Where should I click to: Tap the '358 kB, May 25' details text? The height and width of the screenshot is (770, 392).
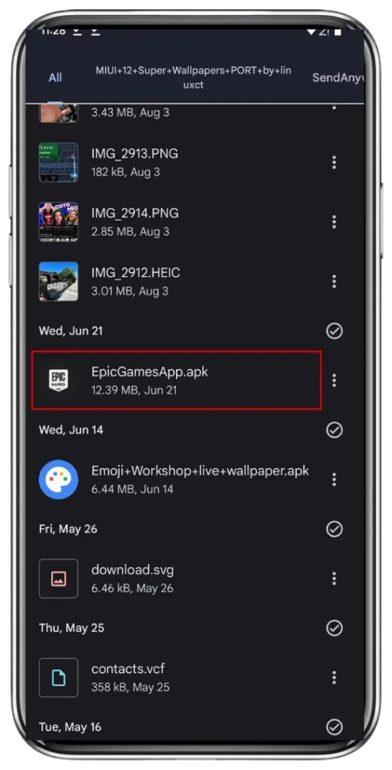pyautogui.click(x=131, y=687)
